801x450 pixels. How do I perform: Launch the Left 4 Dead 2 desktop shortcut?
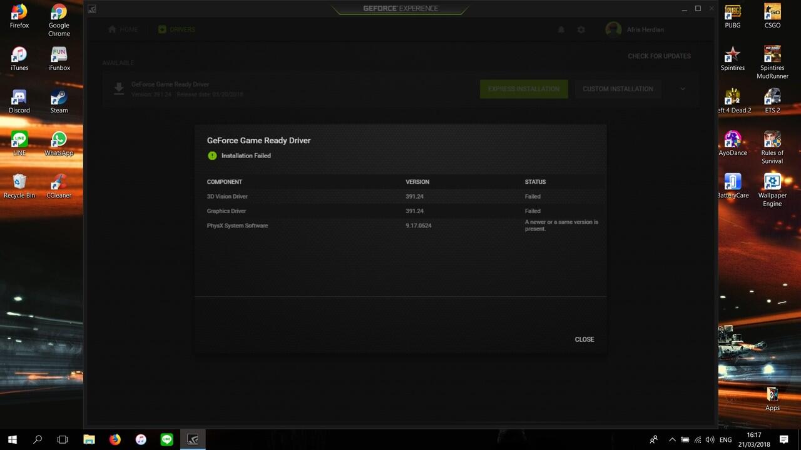point(733,101)
